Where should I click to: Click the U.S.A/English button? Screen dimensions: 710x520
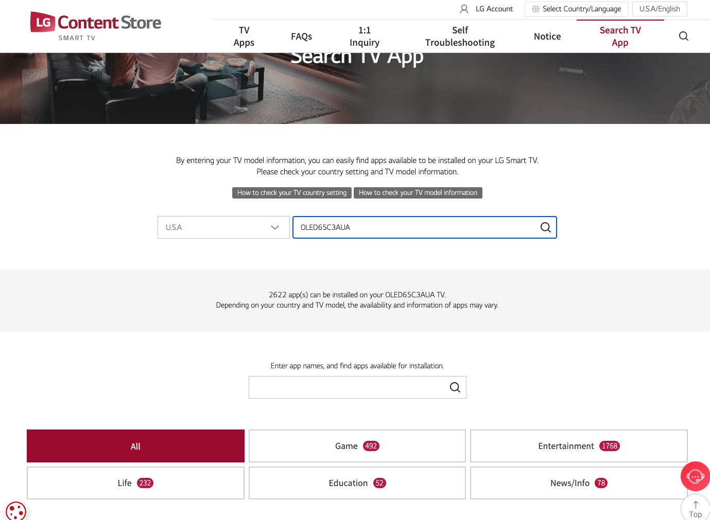click(x=660, y=9)
